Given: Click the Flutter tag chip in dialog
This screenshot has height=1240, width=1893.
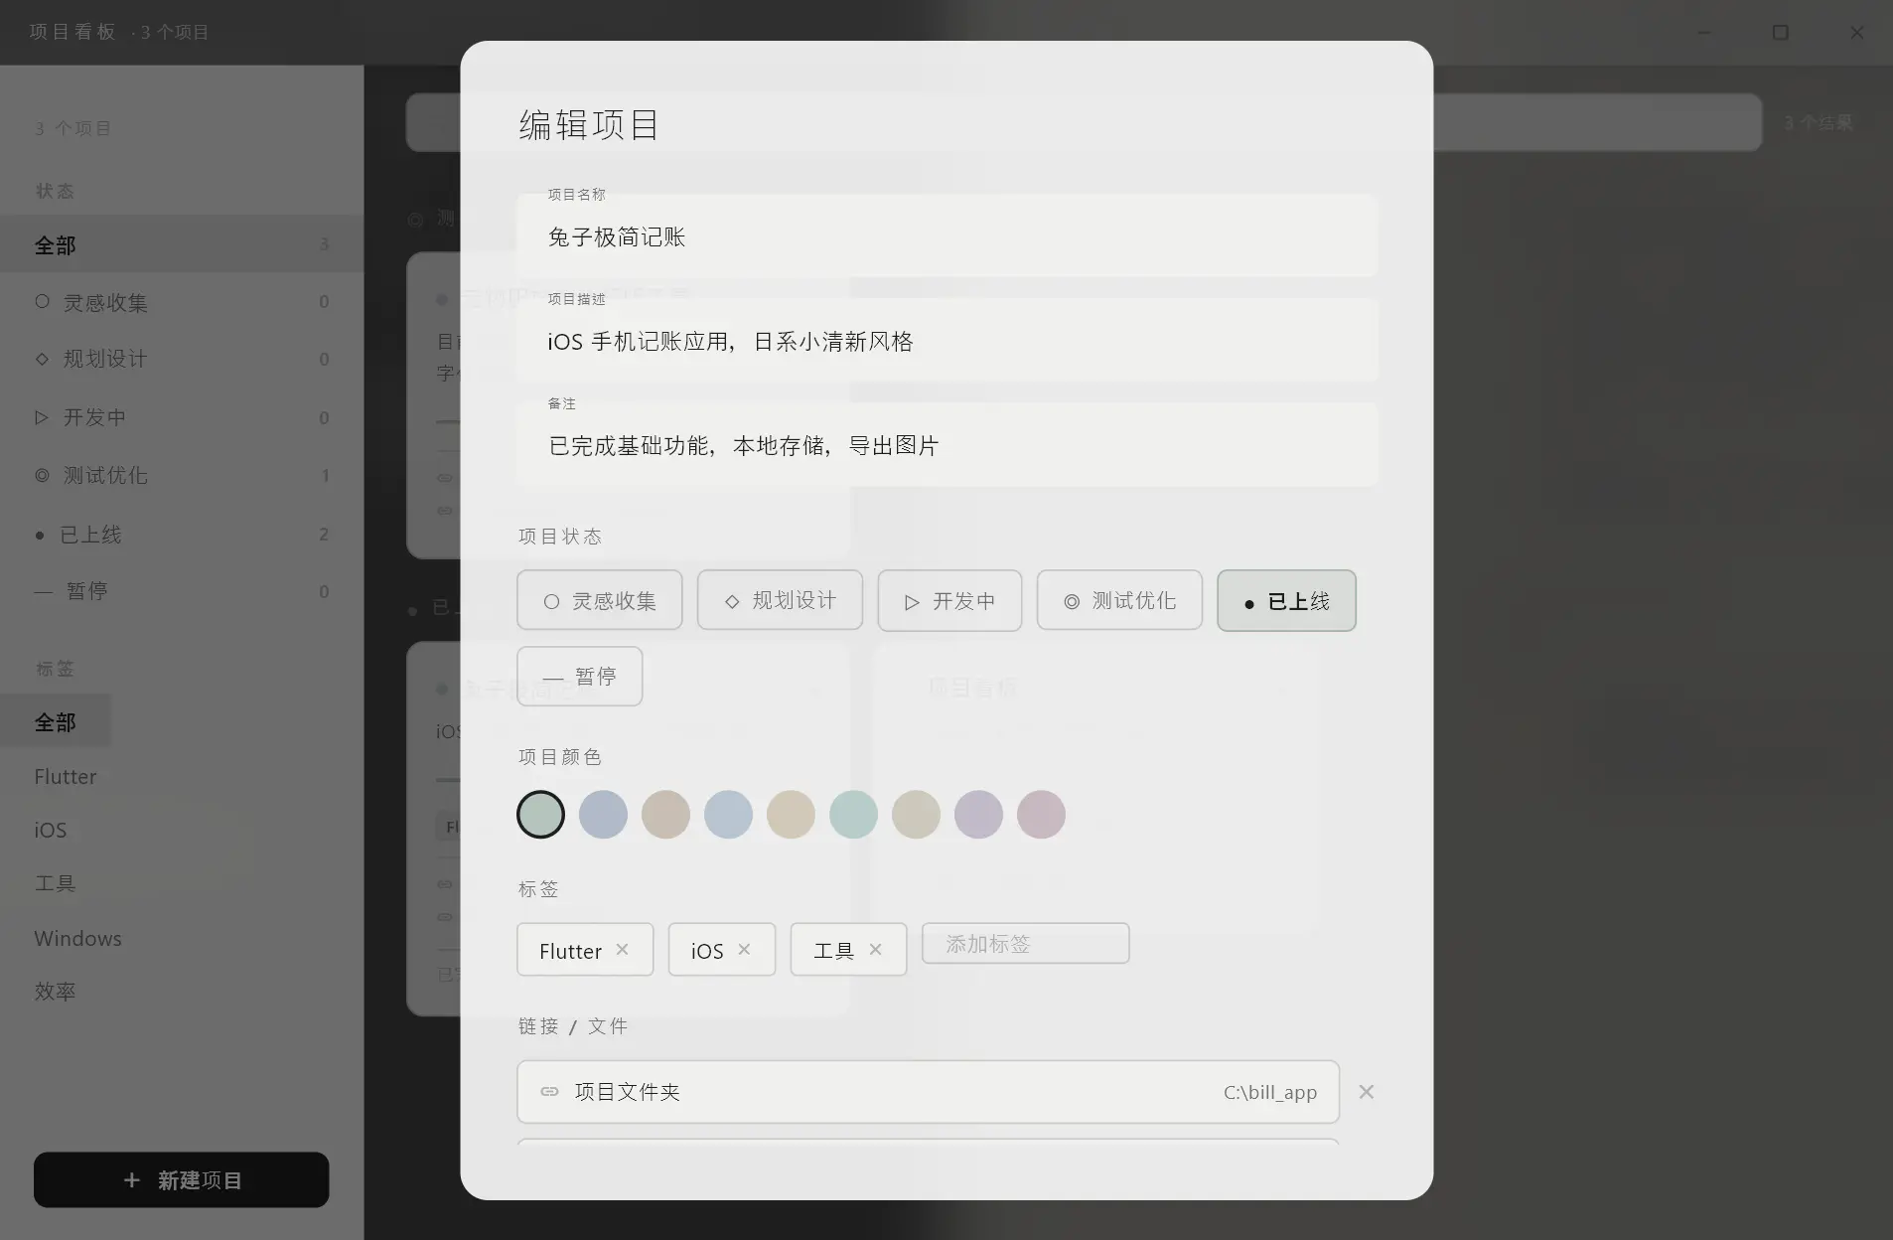Looking at the screenshot, I should pos(585,950).
